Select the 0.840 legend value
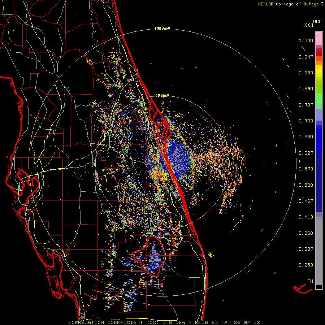325x325 pixels. click(x=306, y=89)
